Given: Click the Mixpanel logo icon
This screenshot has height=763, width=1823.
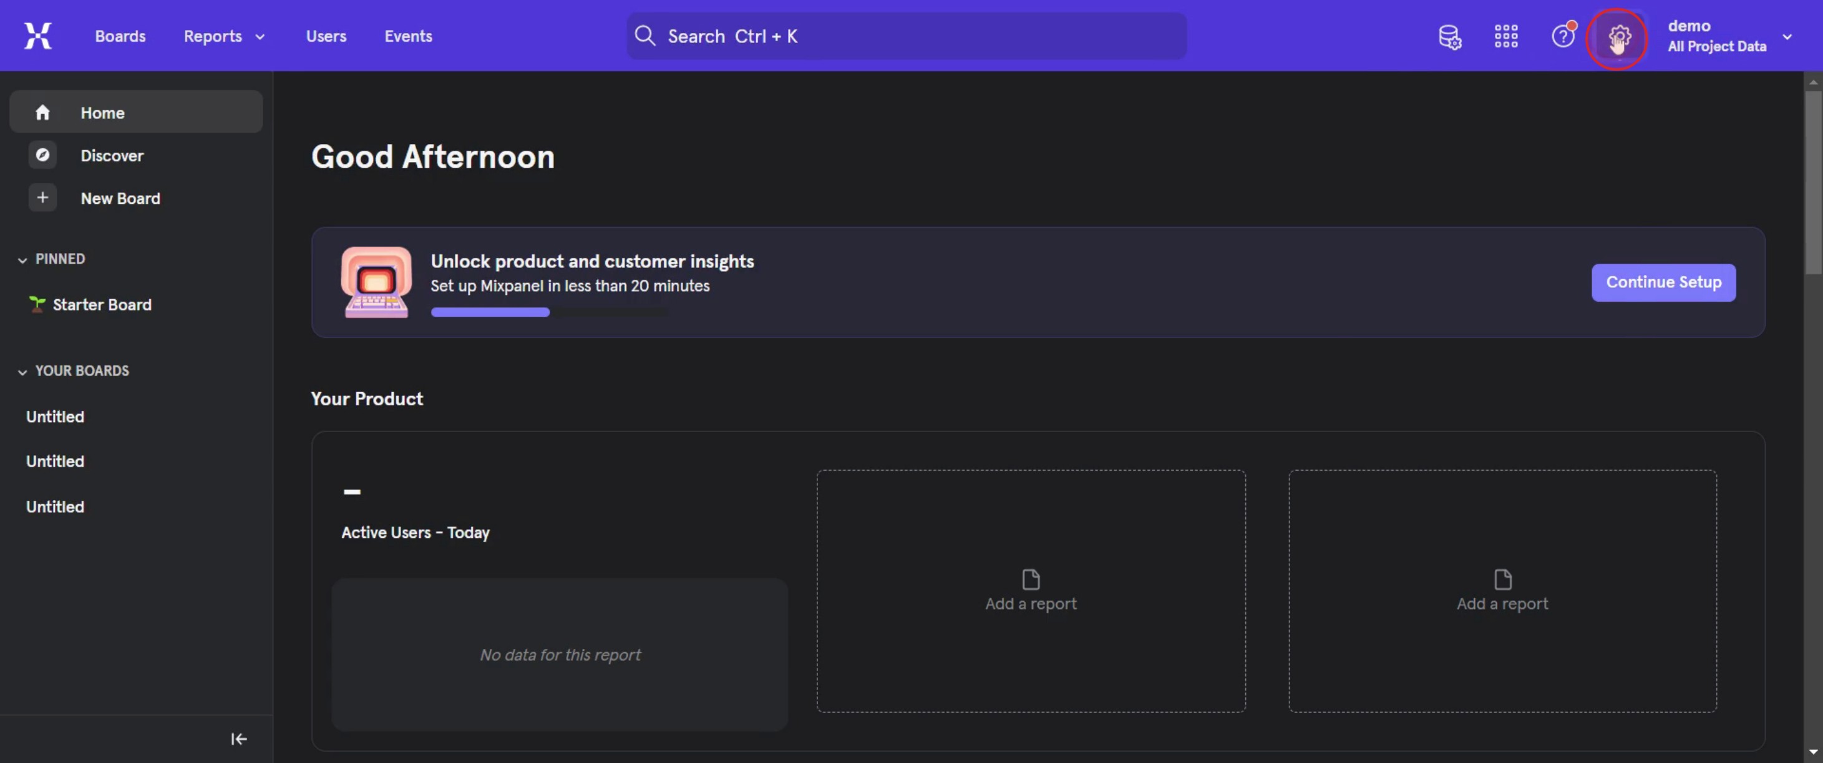Looking at the screenshot, I should pyautogui.click(x=37, y=36).
